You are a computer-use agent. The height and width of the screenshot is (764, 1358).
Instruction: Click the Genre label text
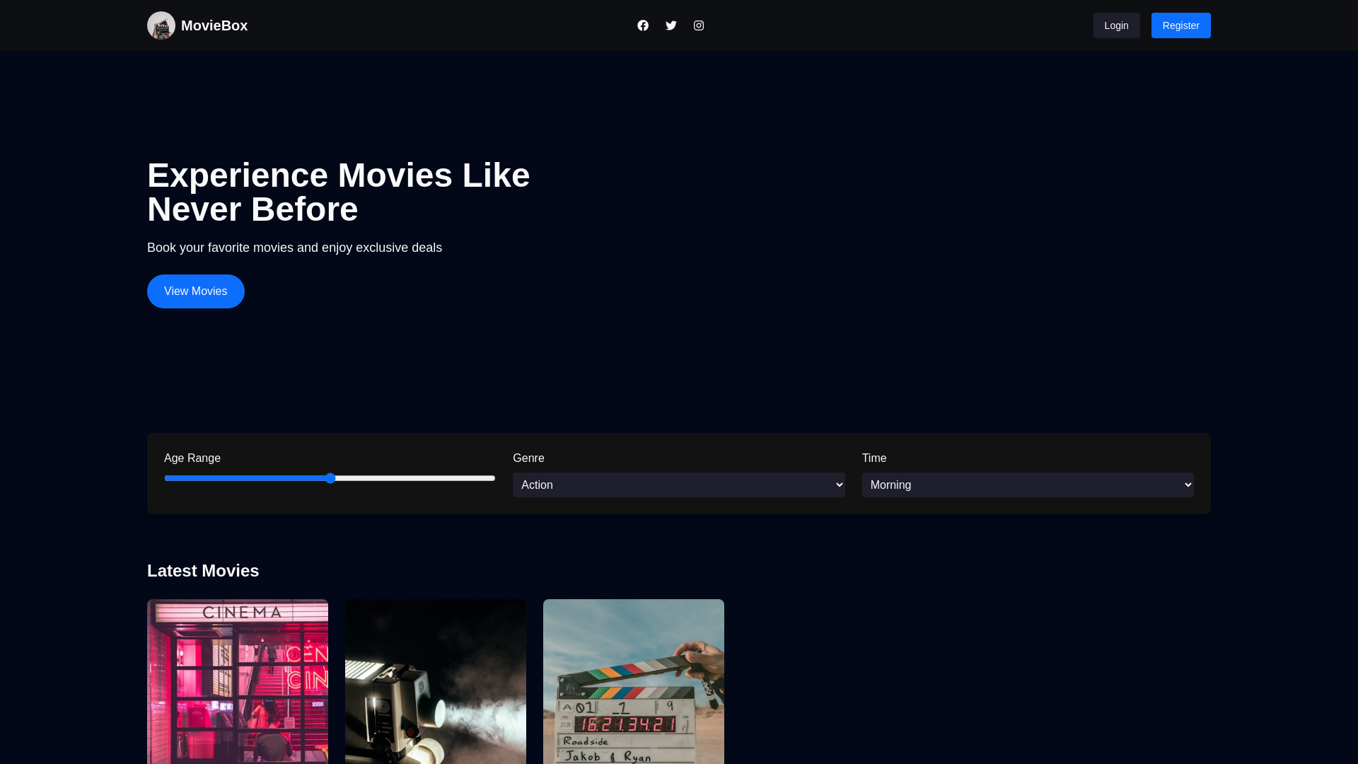point(528,458)
